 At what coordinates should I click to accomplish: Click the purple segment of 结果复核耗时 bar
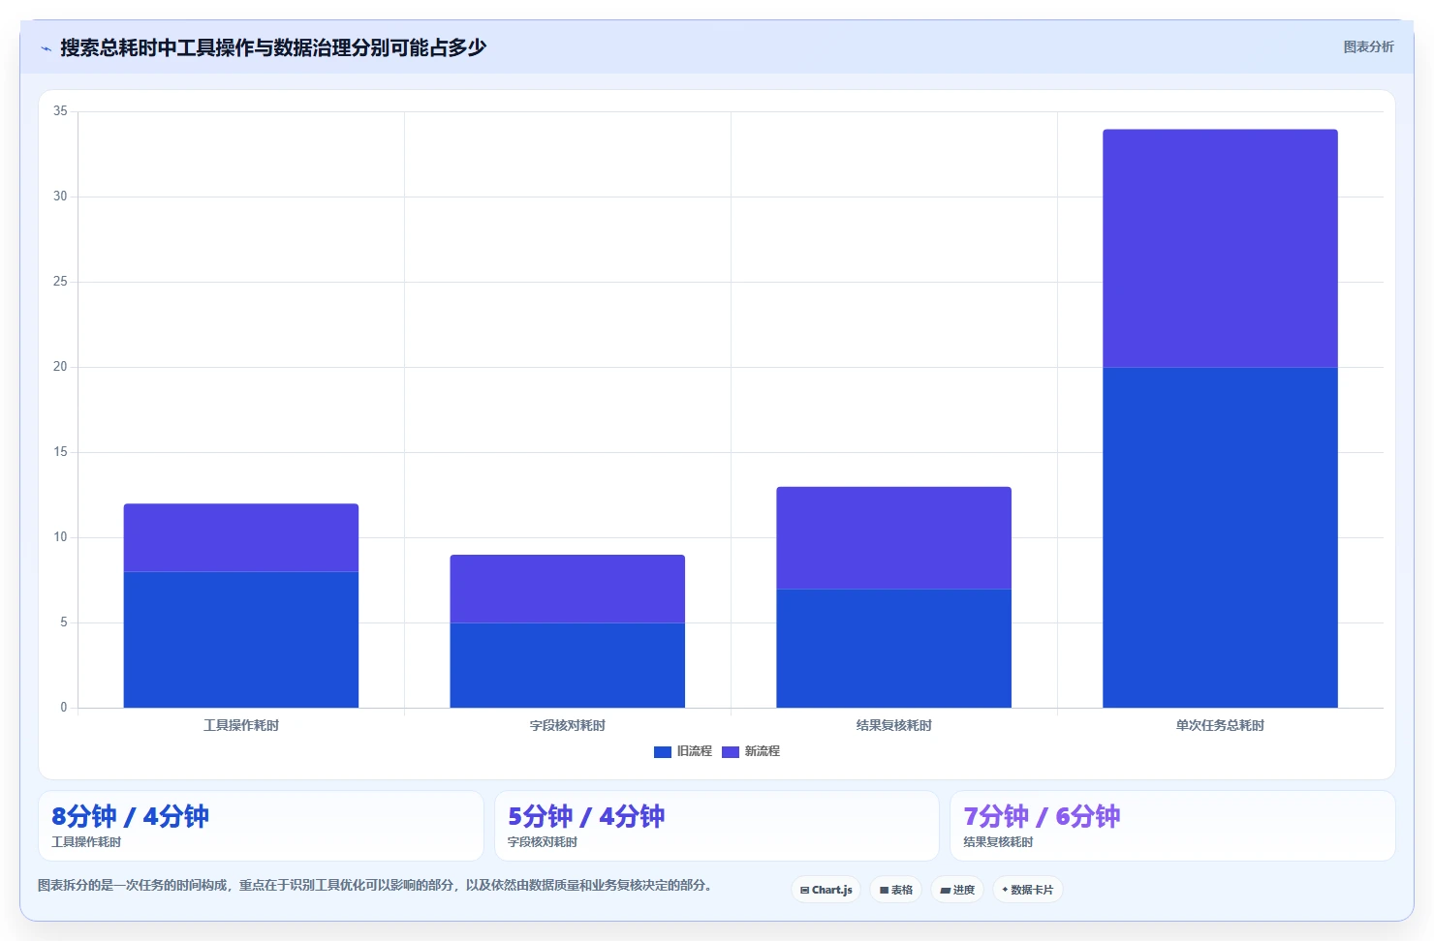(x=894, y=537)
